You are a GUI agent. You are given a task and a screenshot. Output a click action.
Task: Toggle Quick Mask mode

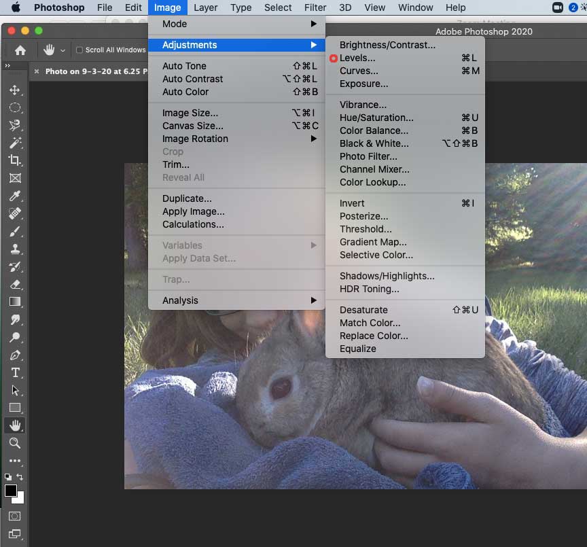click(14, 516)
